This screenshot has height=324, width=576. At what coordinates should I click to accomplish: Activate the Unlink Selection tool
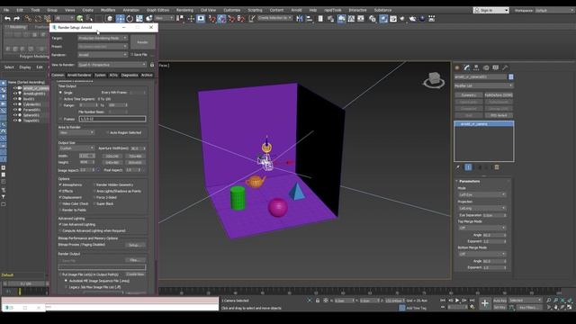pyautogui.click(x=38, y=18)
